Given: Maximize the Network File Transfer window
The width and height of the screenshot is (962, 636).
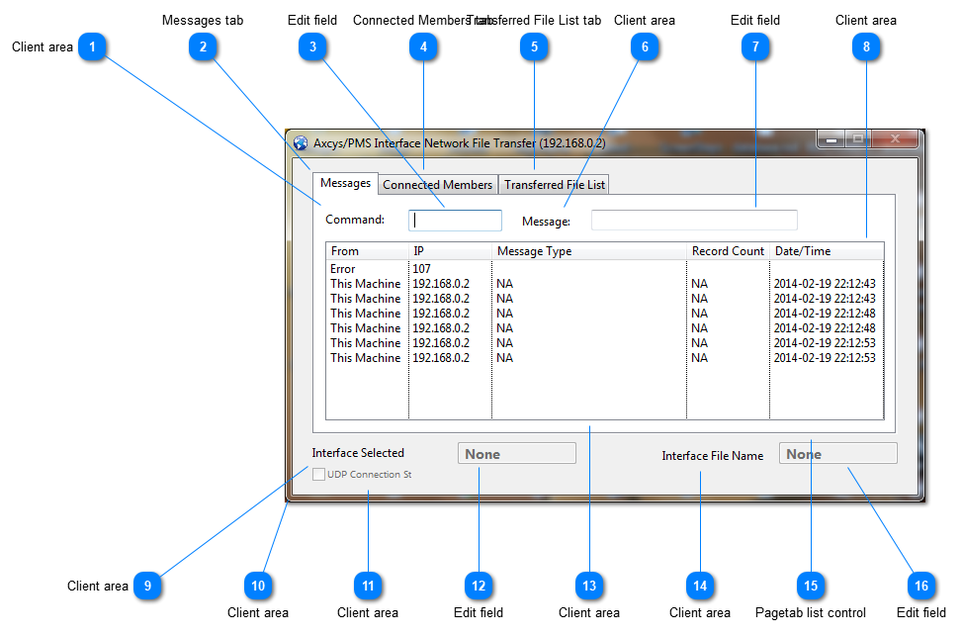Looking at the screenshot, I should pos(858,140).
